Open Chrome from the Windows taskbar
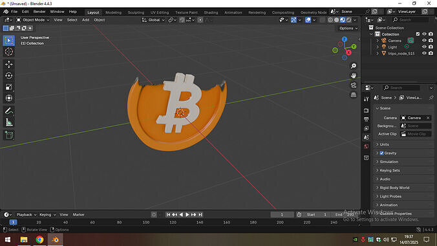Image resolution: width=437 pixels, height=246 pixels. pyautogui.click(x=39, y=240)
